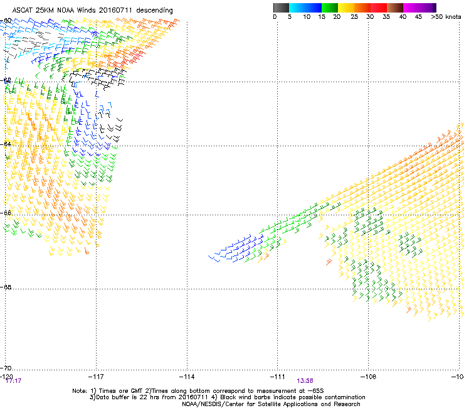Image resolution: width=464 pixels, height=408 pixels.
Task: Click the 'Data buffer is 22 hrs' note
Action: click(149, 397)
